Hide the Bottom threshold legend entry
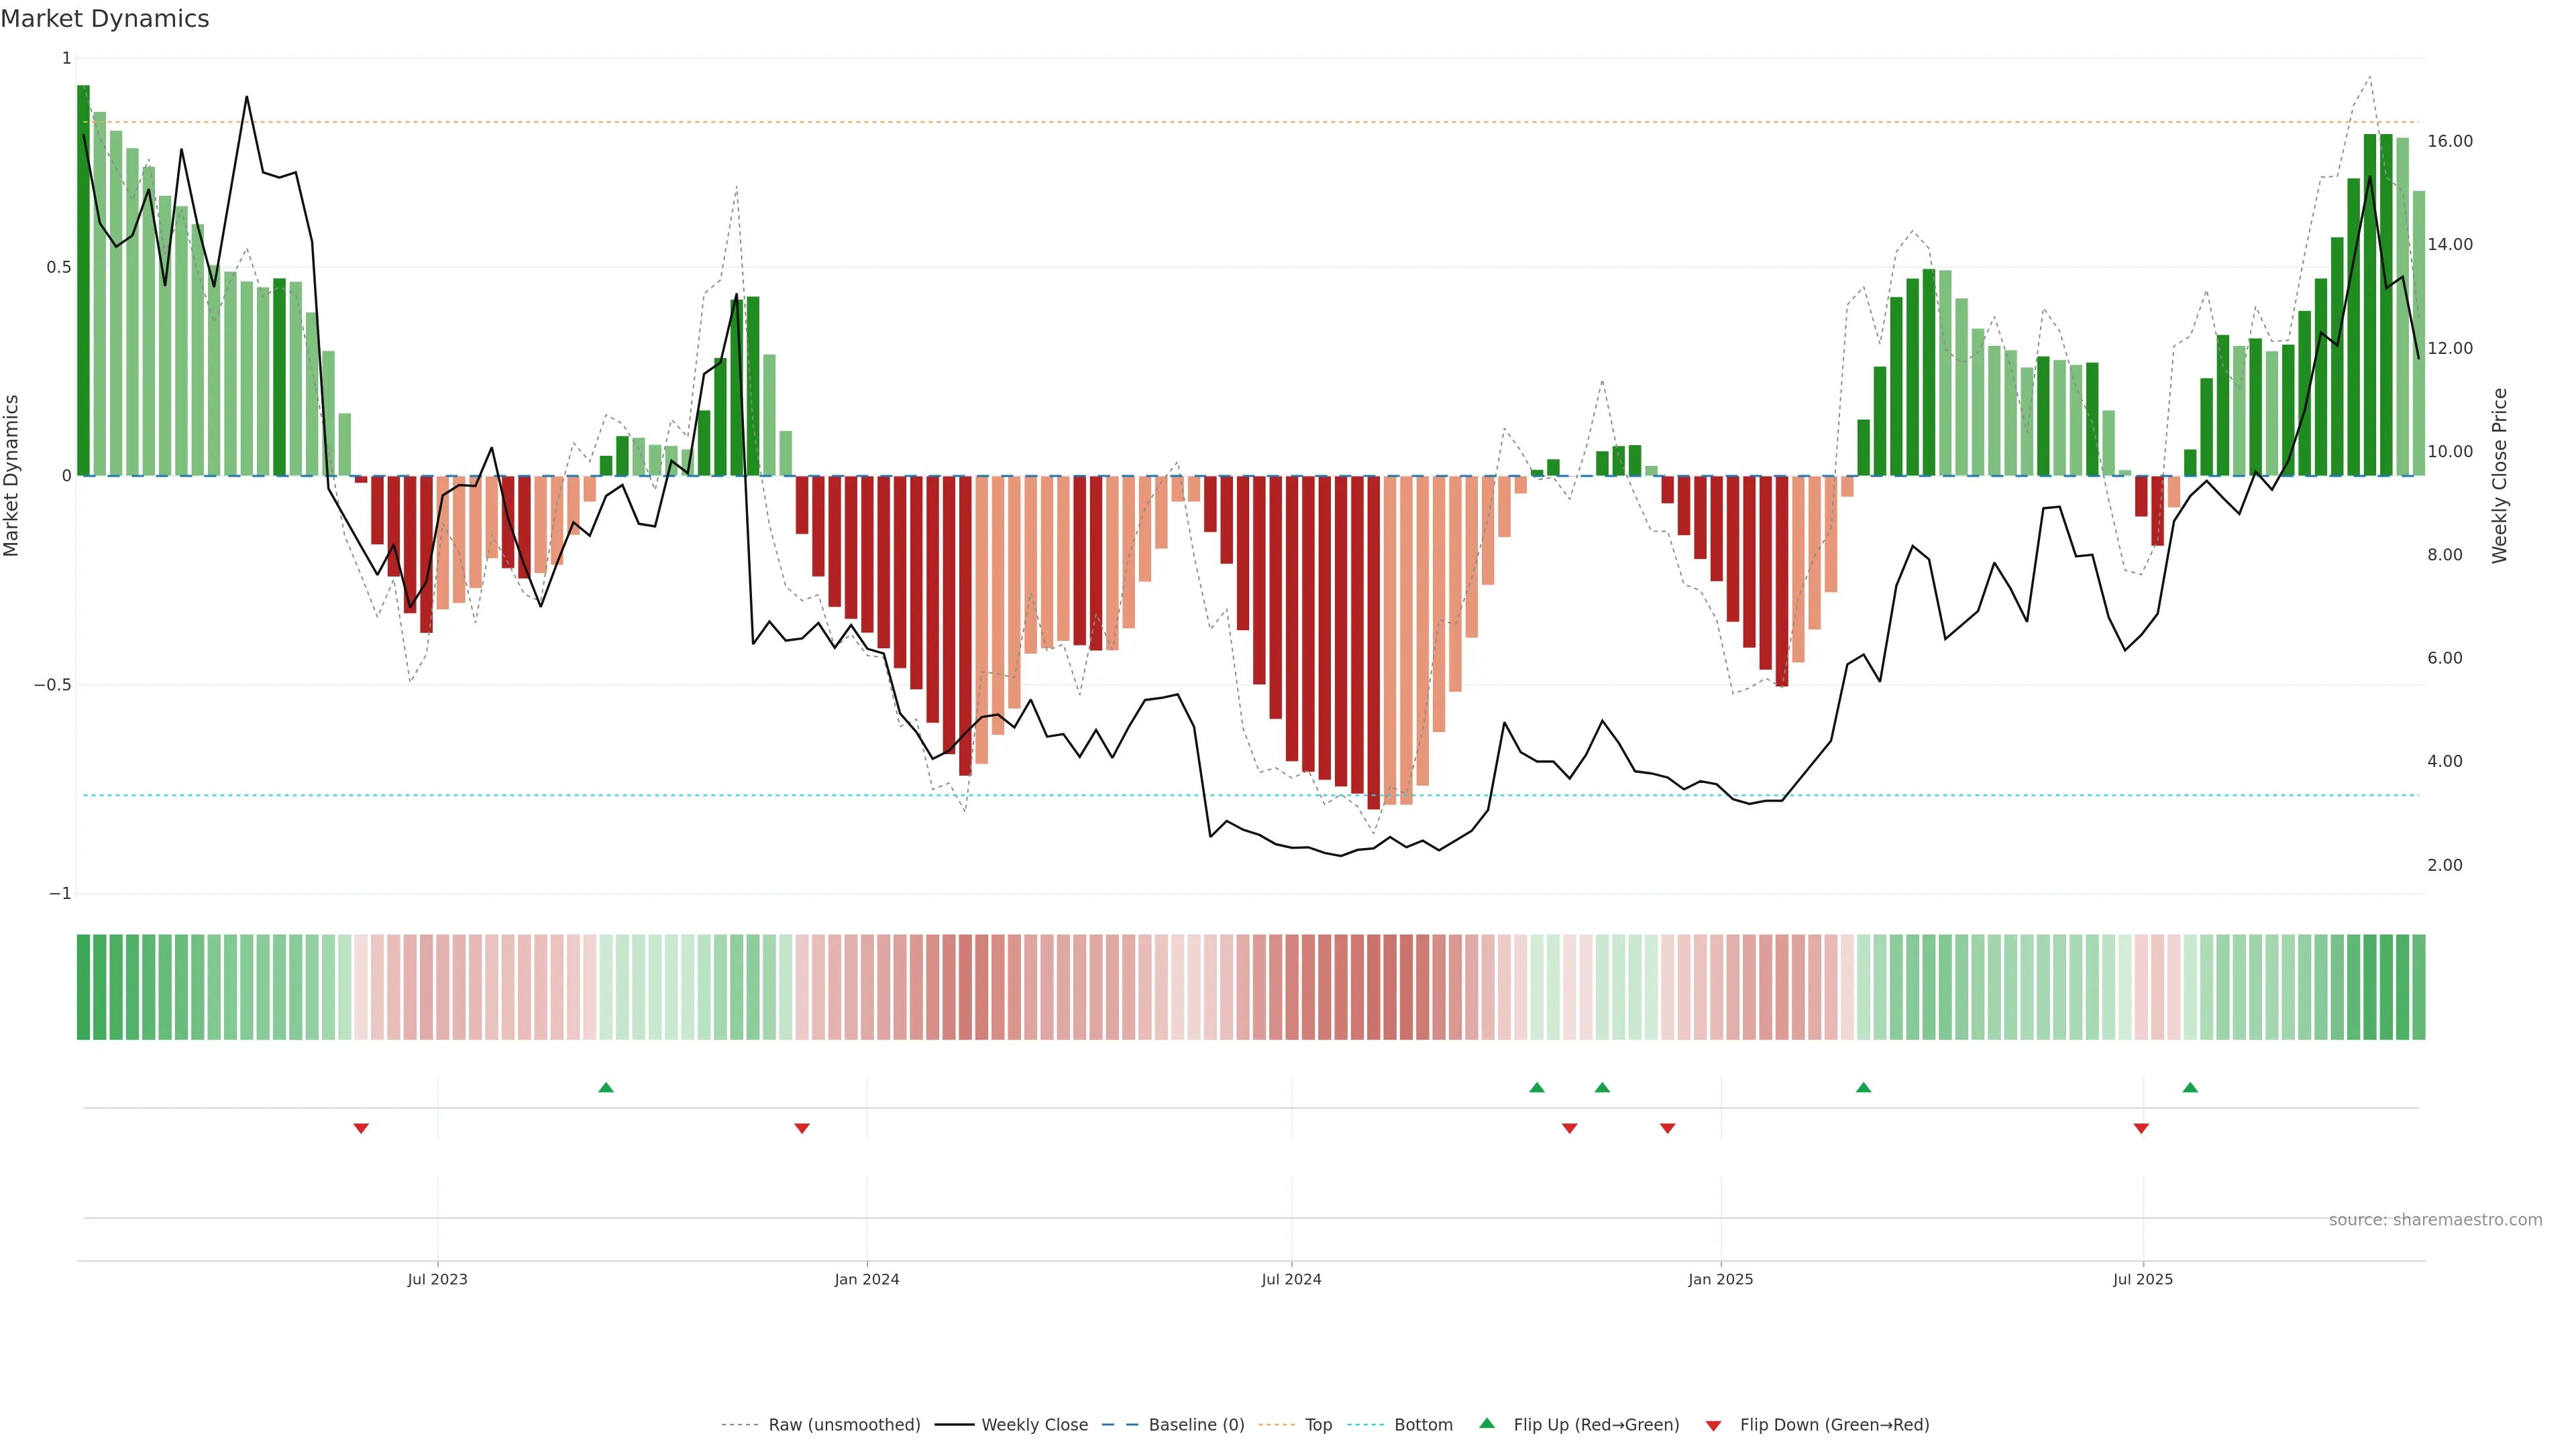 point(1423,1425)
